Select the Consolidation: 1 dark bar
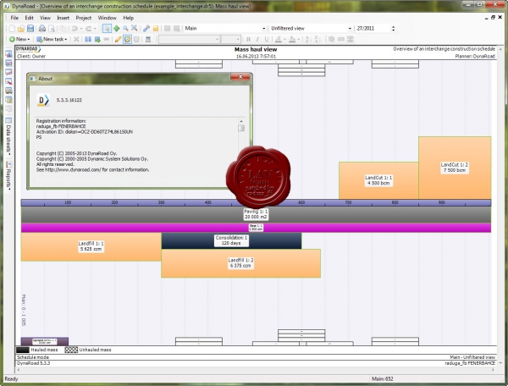 (x=231, y=240)
